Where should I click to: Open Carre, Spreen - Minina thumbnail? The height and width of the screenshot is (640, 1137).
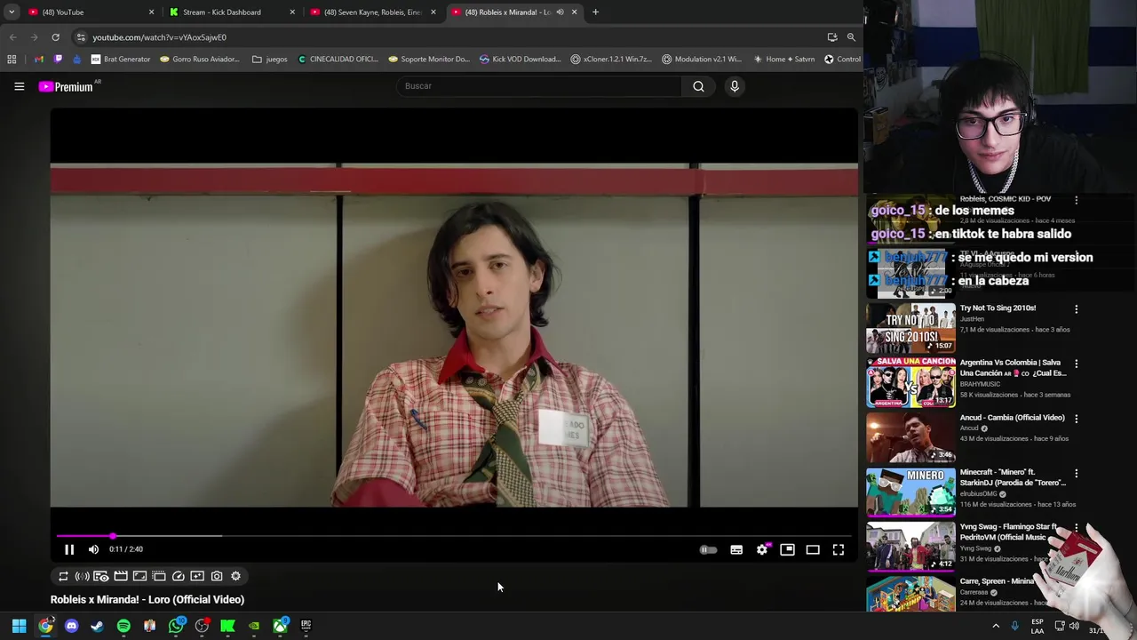pyautogui.click(x=910, y=594)
